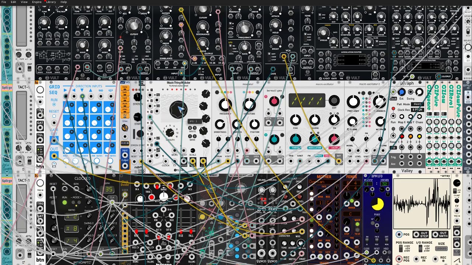Click Turing Machine CLOCK input jack
This screenshot has height=265, width=472.
point(166,161)
